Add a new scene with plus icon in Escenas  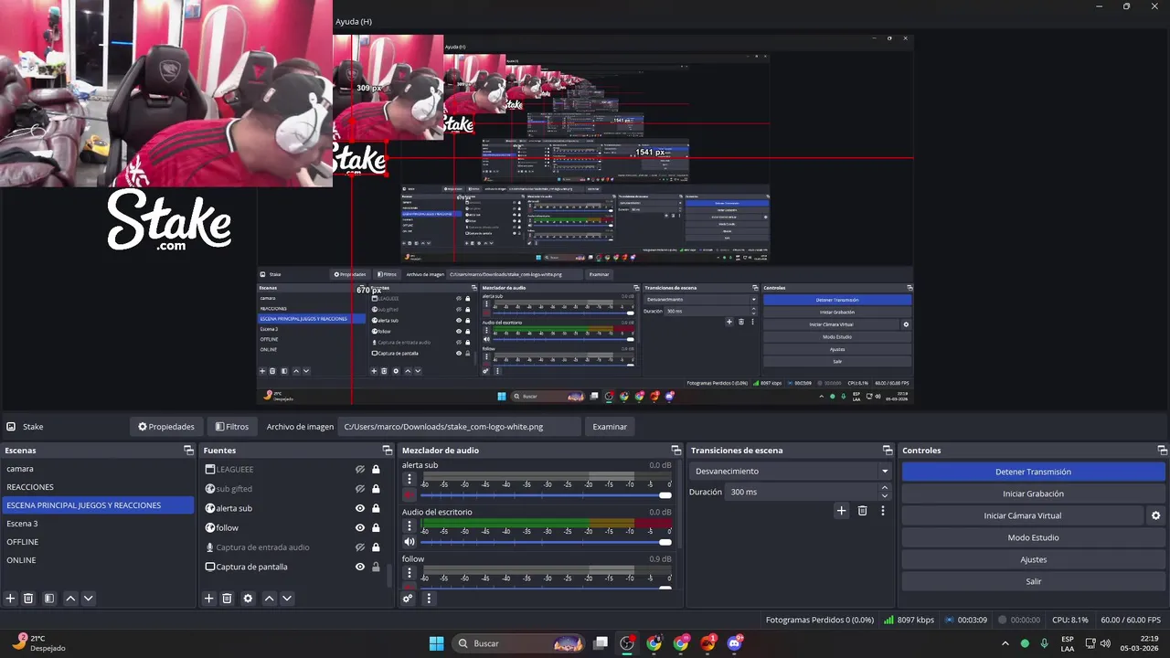coord(11,599)
